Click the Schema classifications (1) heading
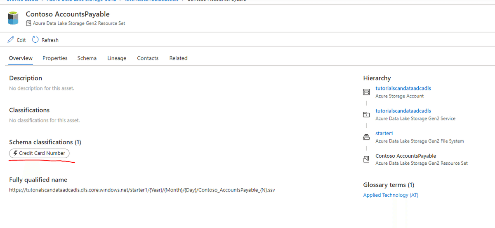495x228 pixels. [45, 142]
